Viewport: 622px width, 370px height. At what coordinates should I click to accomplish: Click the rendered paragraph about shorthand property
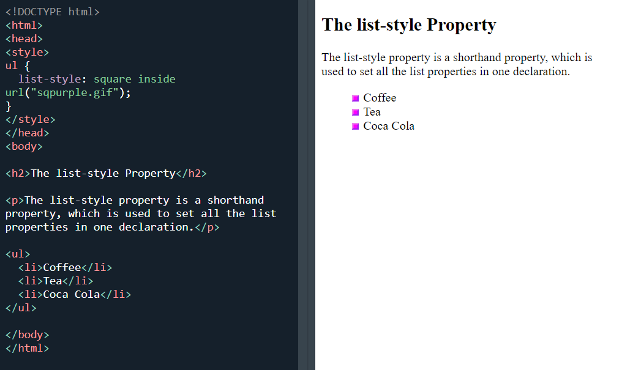pyautogui.click(x=456, y=64)
